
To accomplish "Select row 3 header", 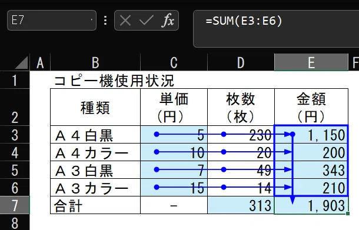I will tap(15, 134).
